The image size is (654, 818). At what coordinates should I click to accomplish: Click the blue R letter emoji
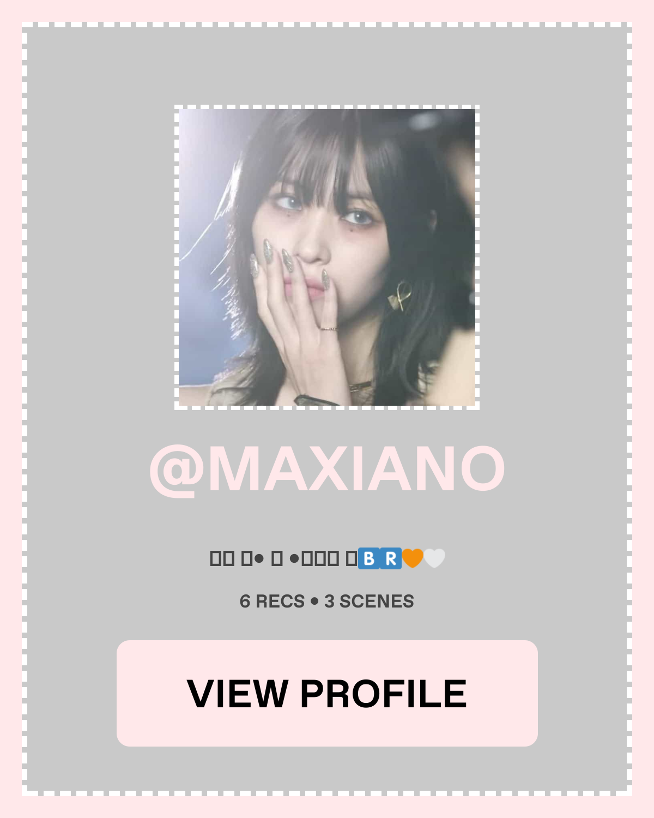[x=391, y=558]
